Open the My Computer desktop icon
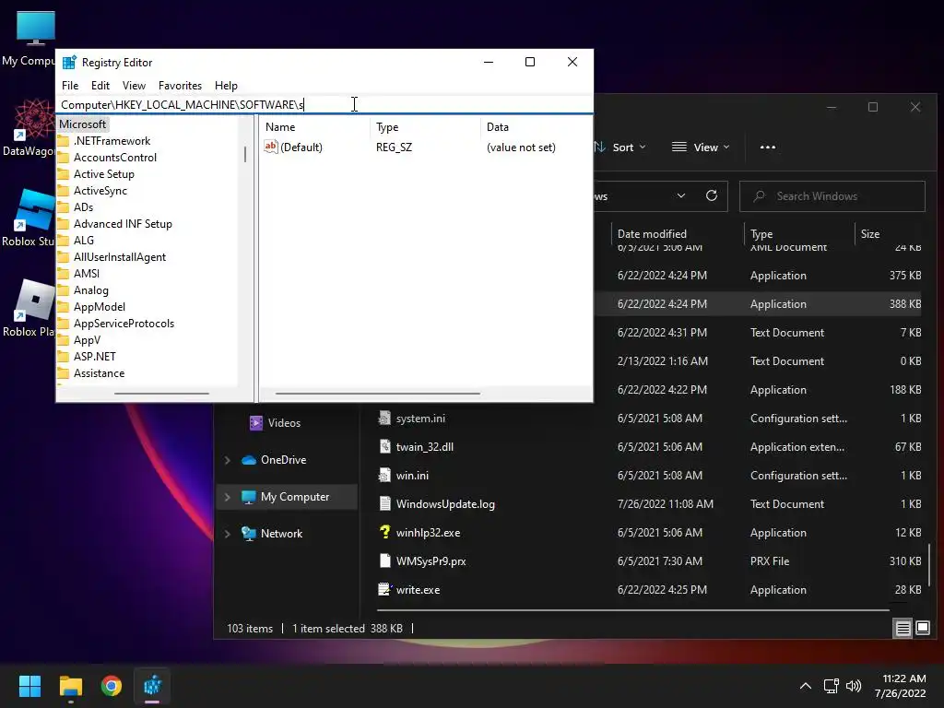944x708 pixels. 35,39
